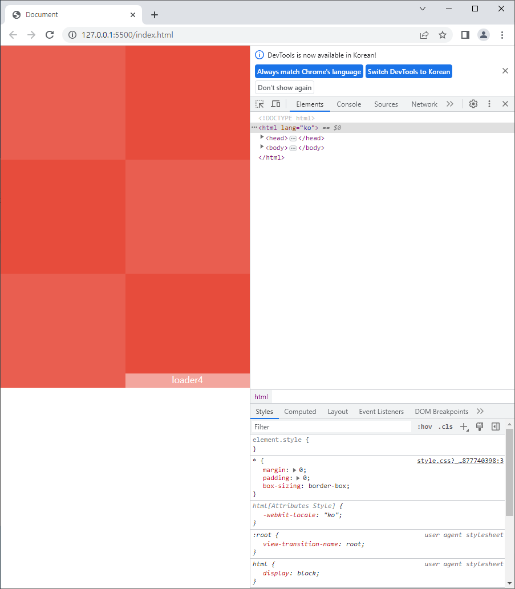The image size is (515, 589).
Task: Click the loader4 label box
Action: tap(188, 380)
